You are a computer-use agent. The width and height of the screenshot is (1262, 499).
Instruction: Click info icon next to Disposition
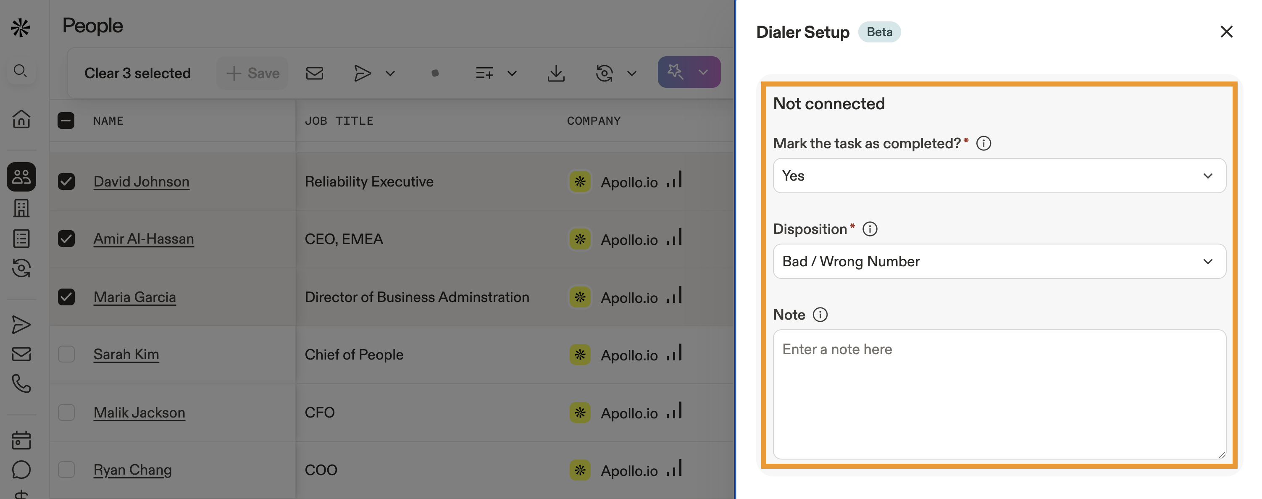click(x=870, y=228)
